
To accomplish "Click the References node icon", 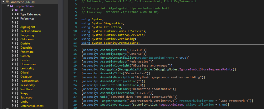I will [16, 19].
